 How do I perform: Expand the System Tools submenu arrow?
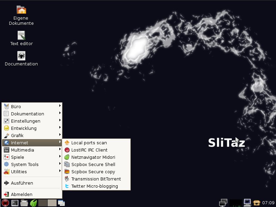(x=60, y=163)
